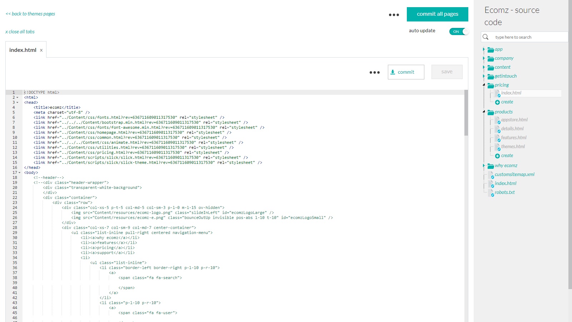
Task: Click the appstore.html file icon
Action: [497, 120]
